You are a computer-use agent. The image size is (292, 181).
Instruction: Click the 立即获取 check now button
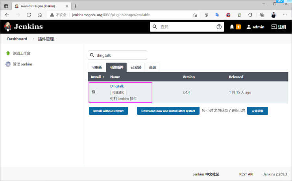[257, 111]
